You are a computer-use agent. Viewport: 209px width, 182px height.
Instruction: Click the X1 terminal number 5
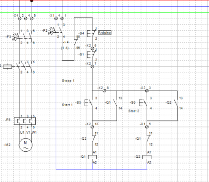[147, 127]
